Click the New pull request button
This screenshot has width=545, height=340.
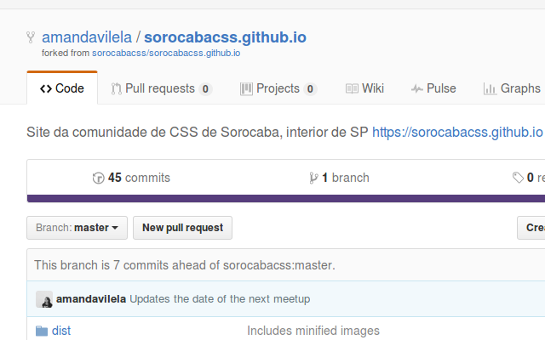(x=182, y=228)
